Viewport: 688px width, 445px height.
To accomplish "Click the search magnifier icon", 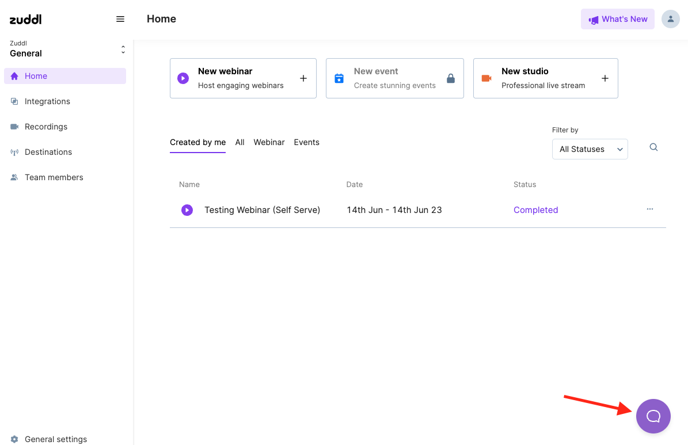I will click(653, 147).
